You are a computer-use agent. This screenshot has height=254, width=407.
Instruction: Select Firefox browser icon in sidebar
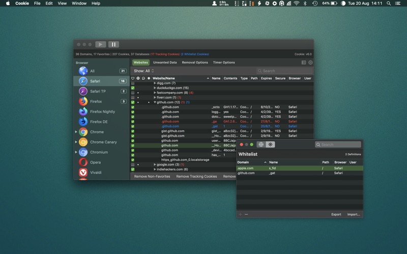click(x=83, y=102)
